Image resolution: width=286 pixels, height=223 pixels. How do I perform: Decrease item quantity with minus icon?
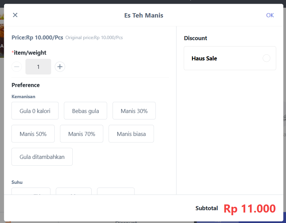point(17,67)
